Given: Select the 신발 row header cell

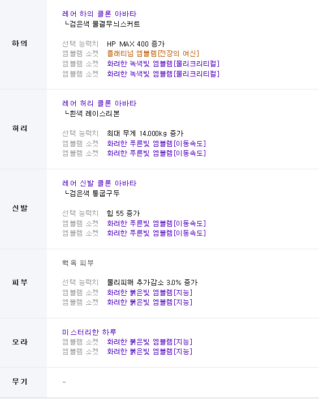Looking at the screenshot, I should (23, 209).
